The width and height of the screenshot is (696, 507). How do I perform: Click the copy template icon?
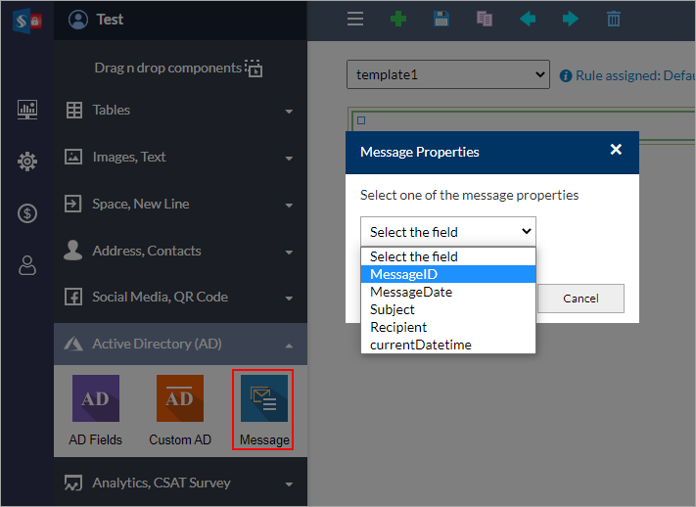click(x=485, y=20)
